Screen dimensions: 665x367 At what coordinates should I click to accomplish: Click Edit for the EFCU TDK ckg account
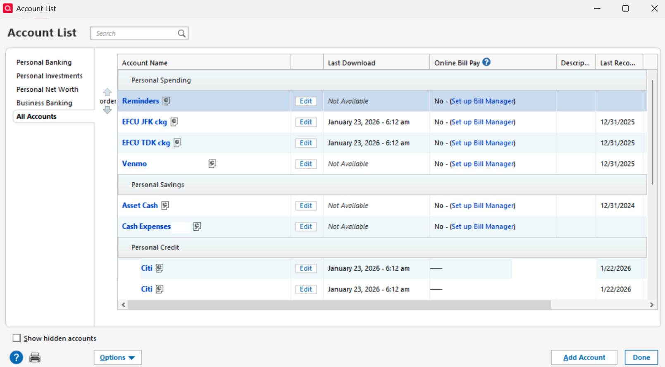[x=306, y=143]
